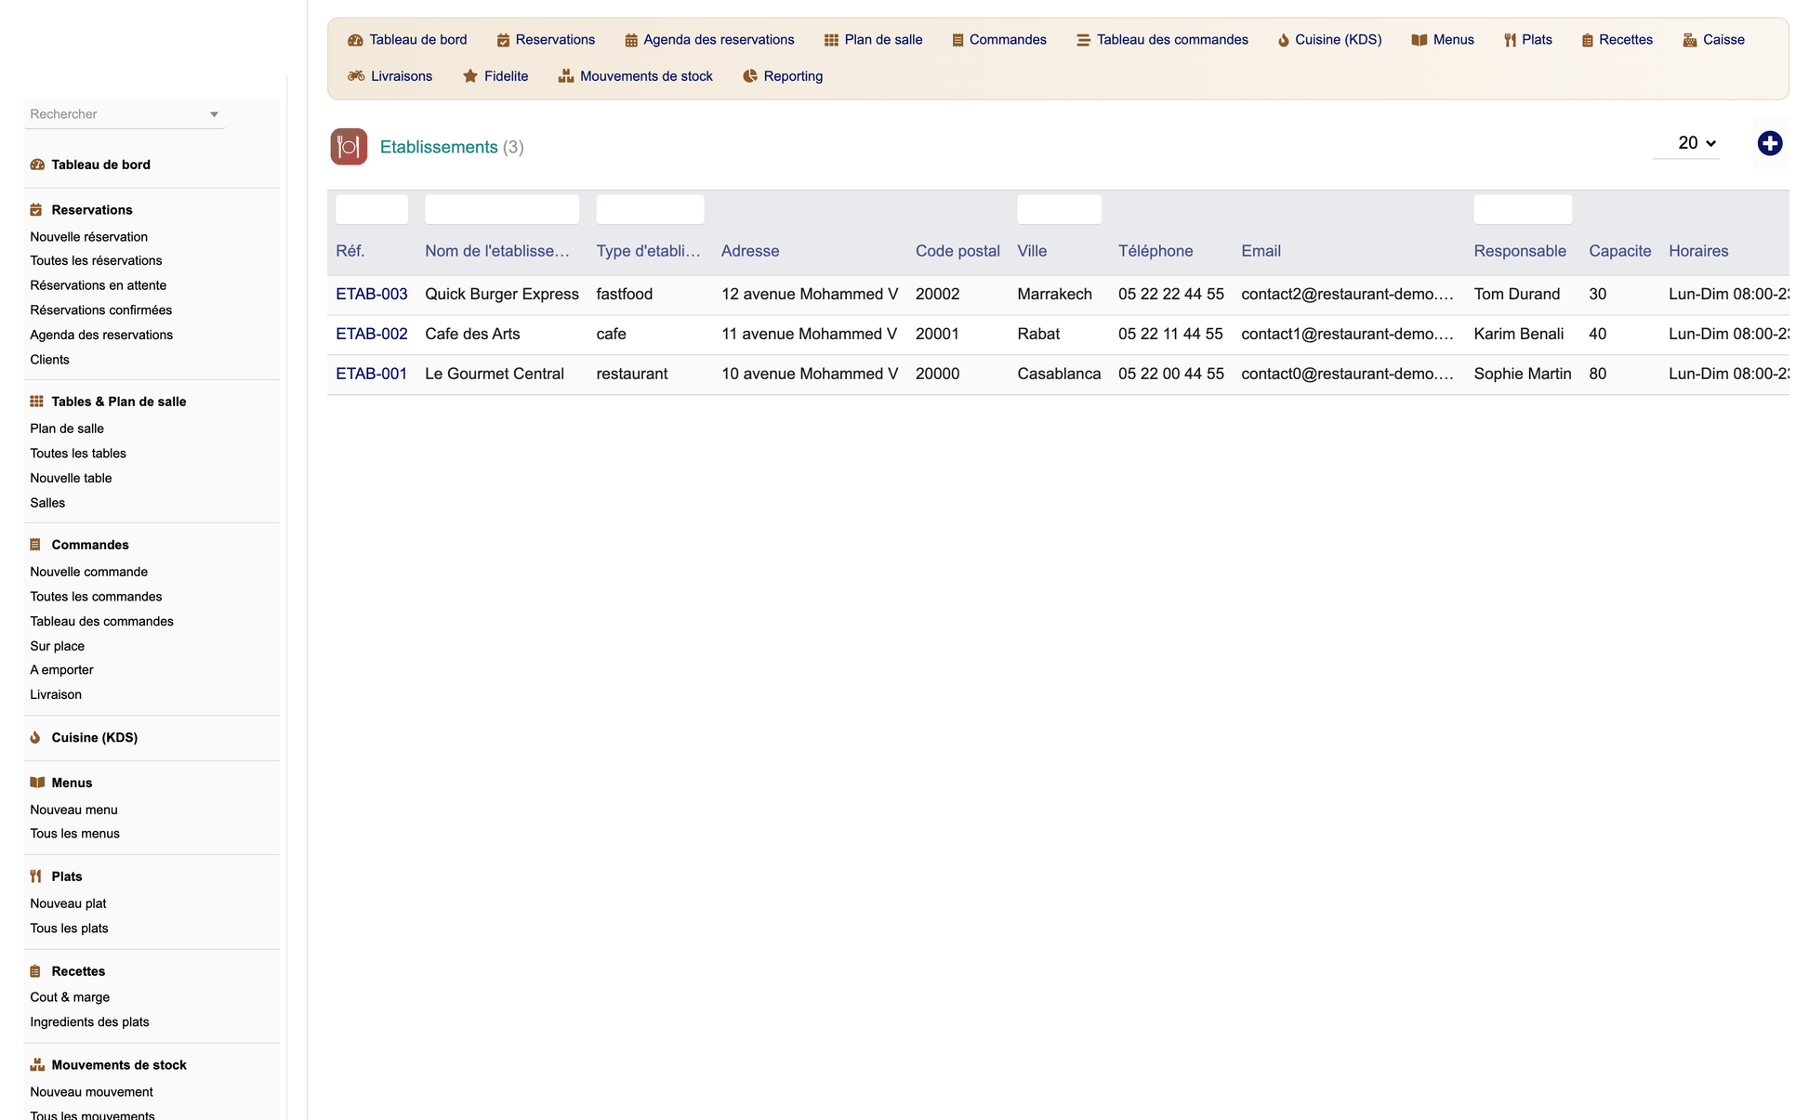Open the Tableau des commandes tab in top bar
The width and height of the screenshot is (1809, 1120).
coord(1162,40)
